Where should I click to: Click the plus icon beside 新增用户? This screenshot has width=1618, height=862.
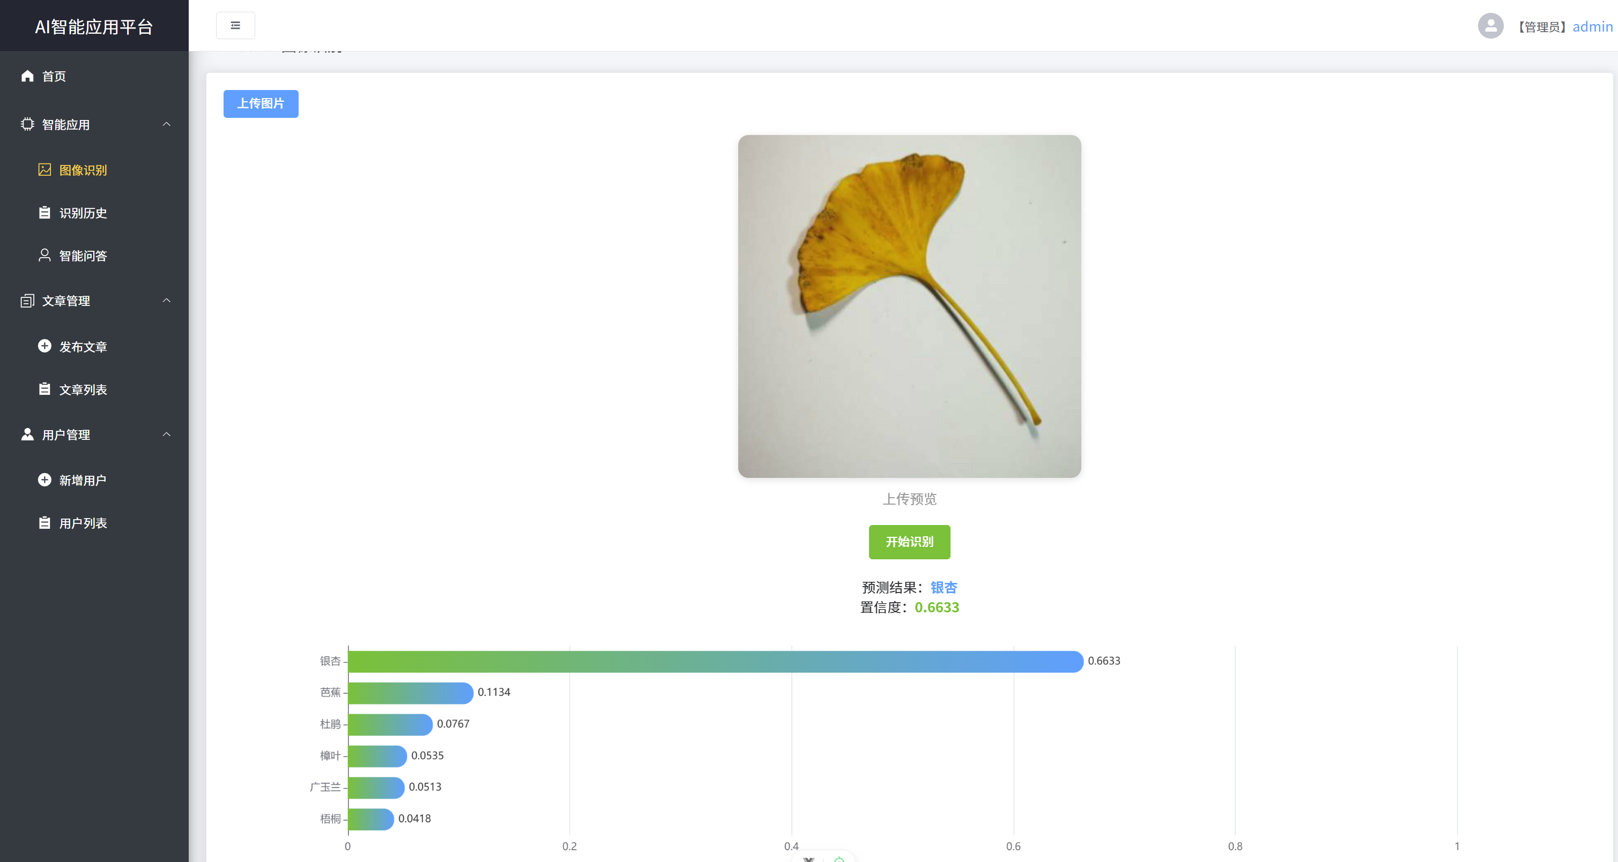pyautogui.click(x=44, y=479)
